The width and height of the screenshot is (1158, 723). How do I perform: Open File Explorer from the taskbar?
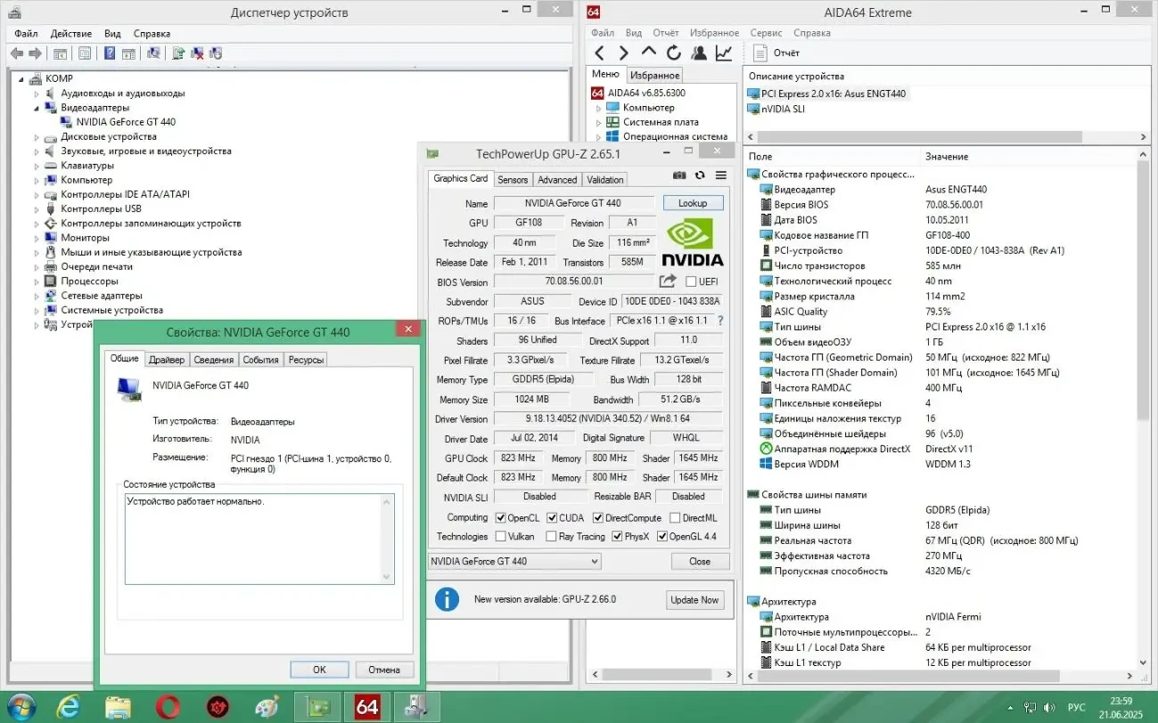(119, 706)
